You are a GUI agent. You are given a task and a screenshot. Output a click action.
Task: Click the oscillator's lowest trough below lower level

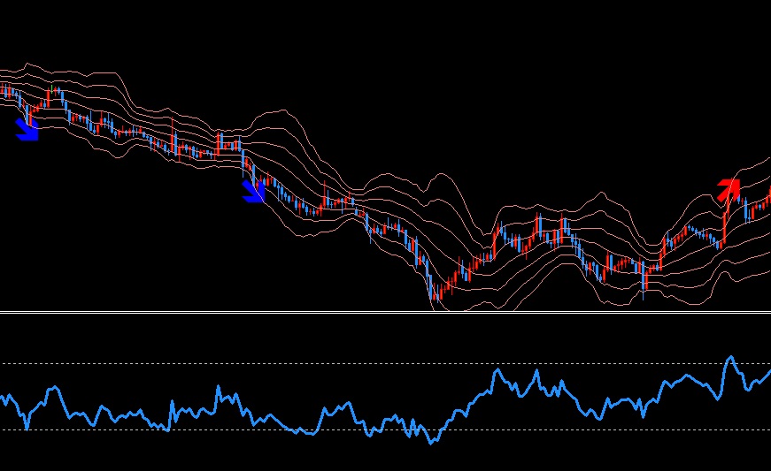432,442
